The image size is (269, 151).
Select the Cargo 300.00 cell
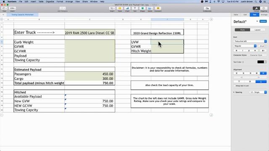click(x=90, y=78)
